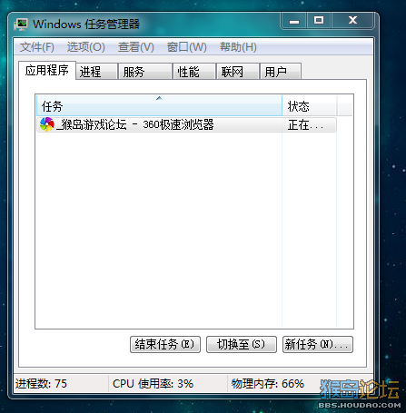Open the 帮助(H) menu

(238, 47)
